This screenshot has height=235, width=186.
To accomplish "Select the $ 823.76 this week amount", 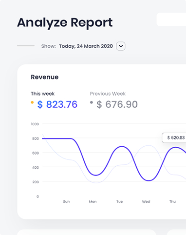I will [x=57, y=104].
